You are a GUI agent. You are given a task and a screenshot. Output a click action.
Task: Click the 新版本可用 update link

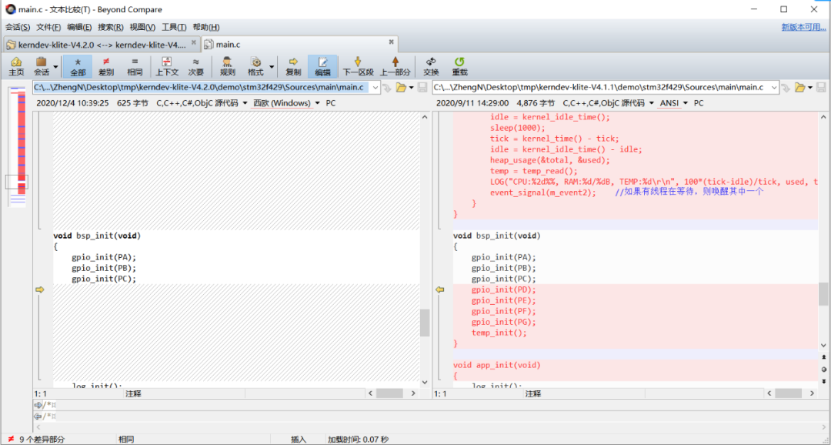[x=803, y=27]
